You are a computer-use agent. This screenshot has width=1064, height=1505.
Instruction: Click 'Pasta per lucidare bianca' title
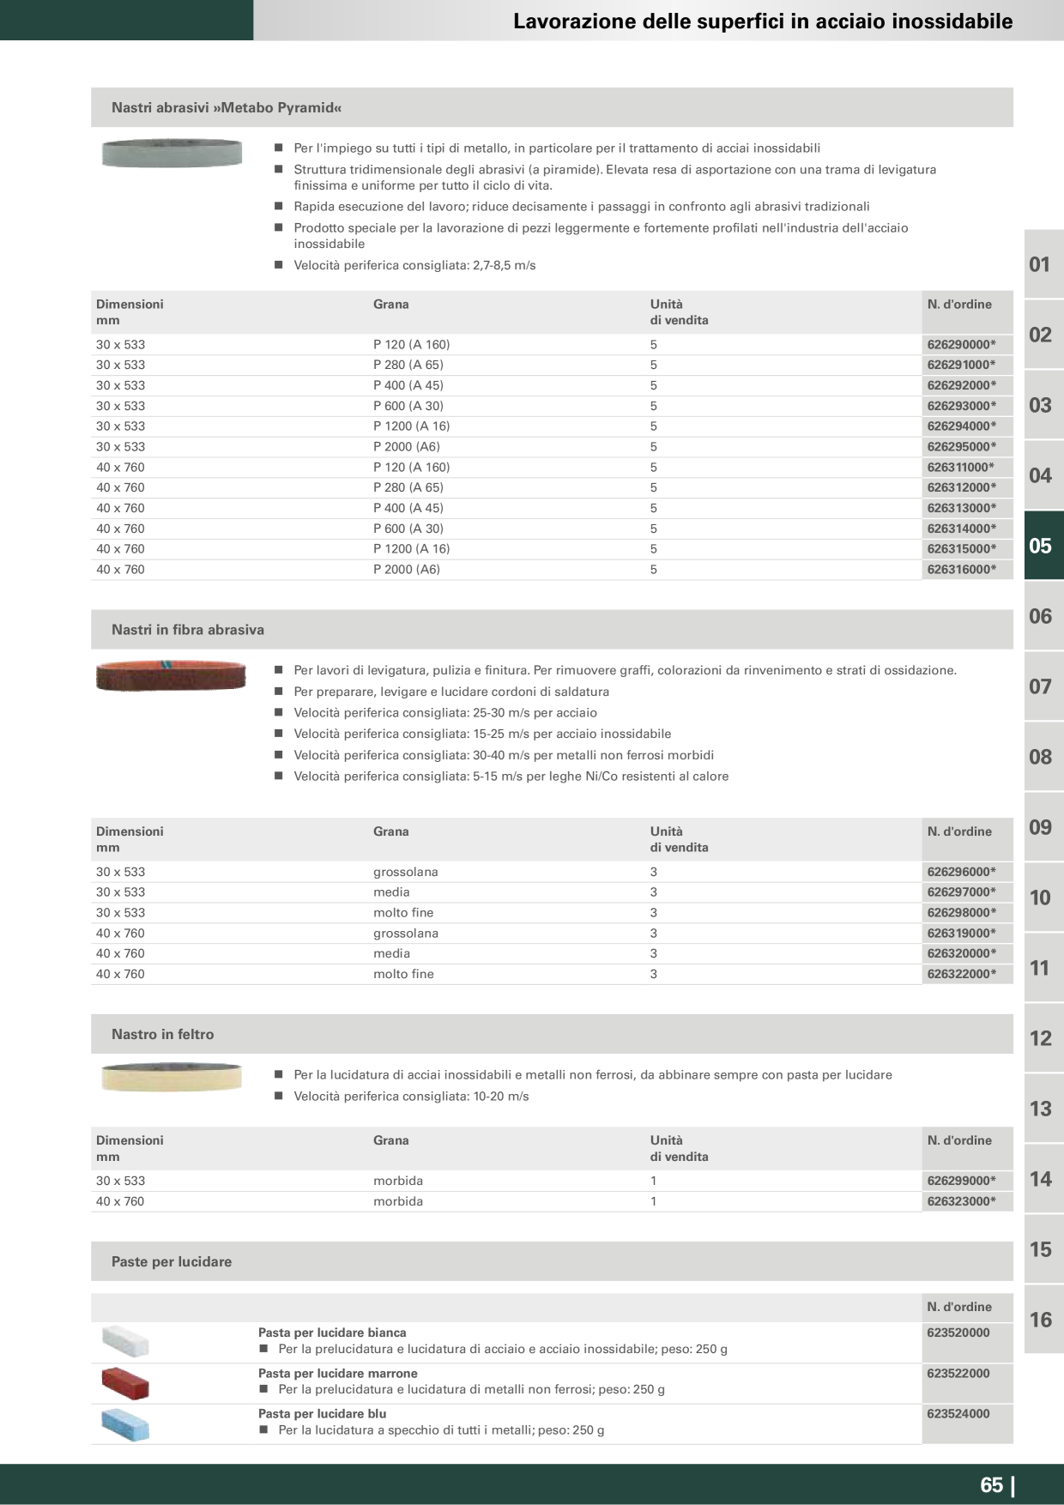332,1333
